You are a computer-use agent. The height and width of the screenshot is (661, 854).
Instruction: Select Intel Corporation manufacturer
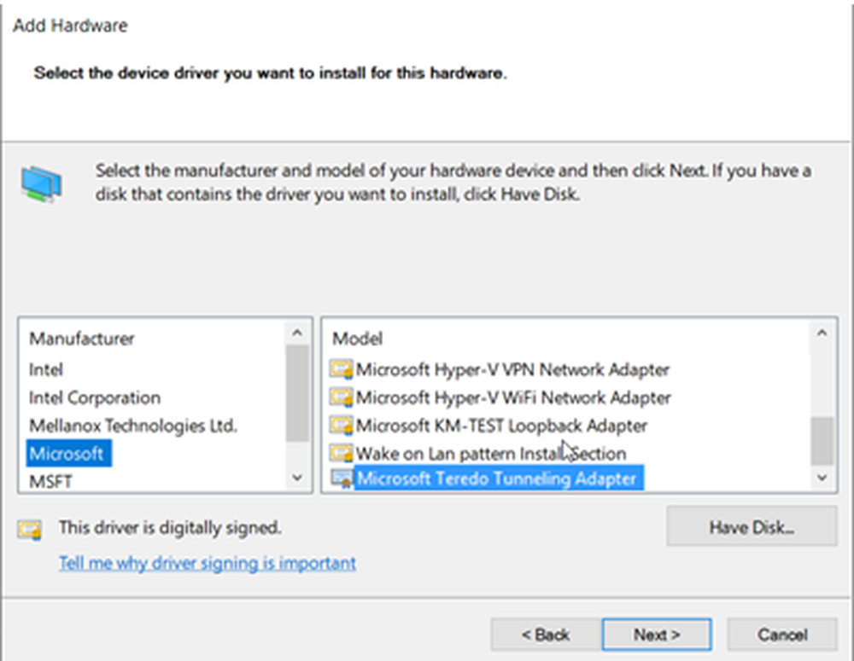point(95,398)
